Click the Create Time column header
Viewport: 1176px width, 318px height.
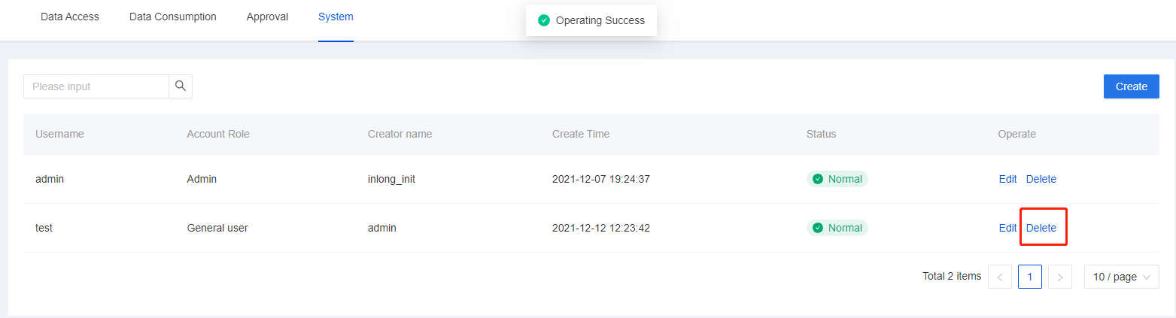point(581,134)
